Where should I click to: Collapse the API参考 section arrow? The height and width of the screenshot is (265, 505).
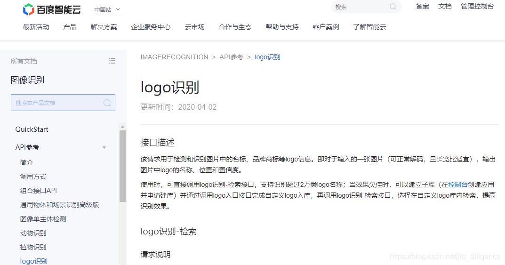(x=104, y=147)
